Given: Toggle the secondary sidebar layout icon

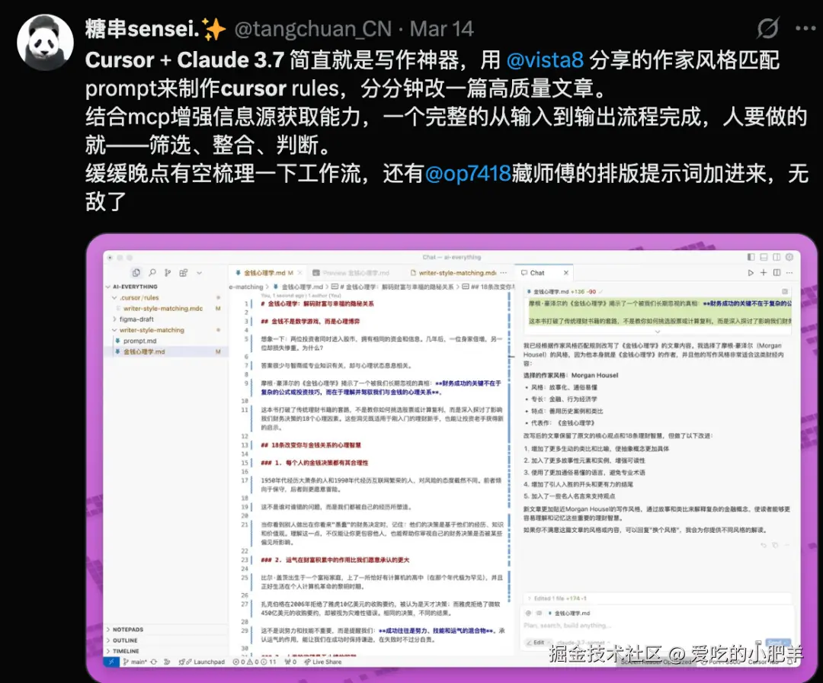Looking at the screenshot, I should click(x=777, y=257).
